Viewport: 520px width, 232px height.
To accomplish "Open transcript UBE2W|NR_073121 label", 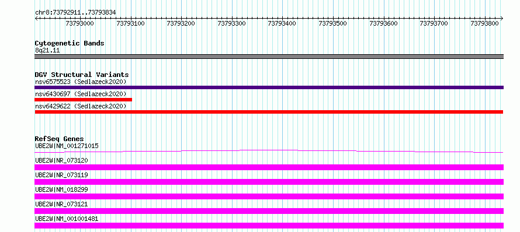I will click(x=61, y=204).
